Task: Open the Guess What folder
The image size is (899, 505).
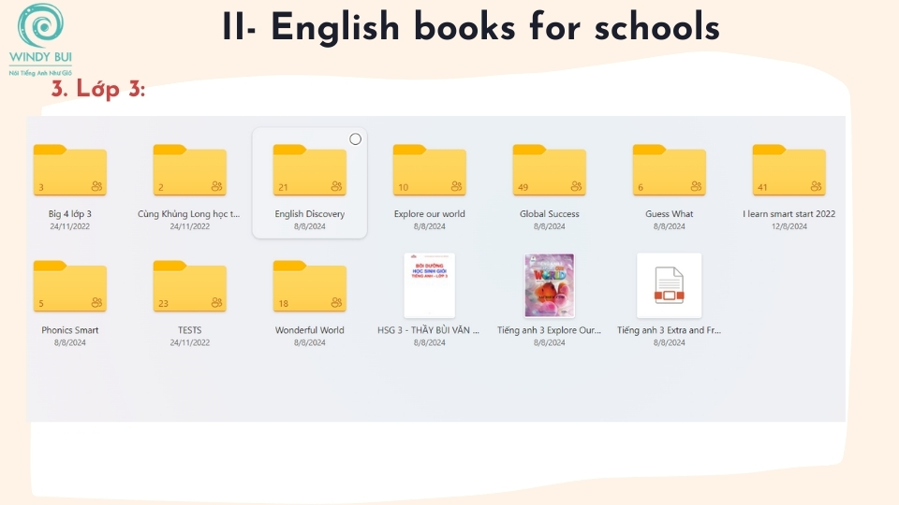Action: 670,171
